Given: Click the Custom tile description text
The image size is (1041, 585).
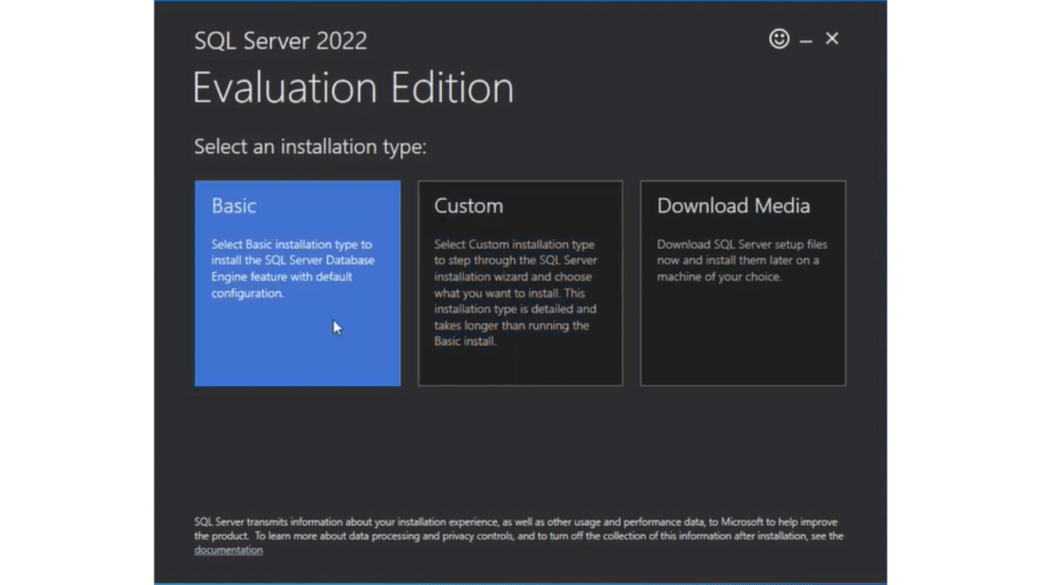Looking at the screenshot, I should [x=515, y=292].
